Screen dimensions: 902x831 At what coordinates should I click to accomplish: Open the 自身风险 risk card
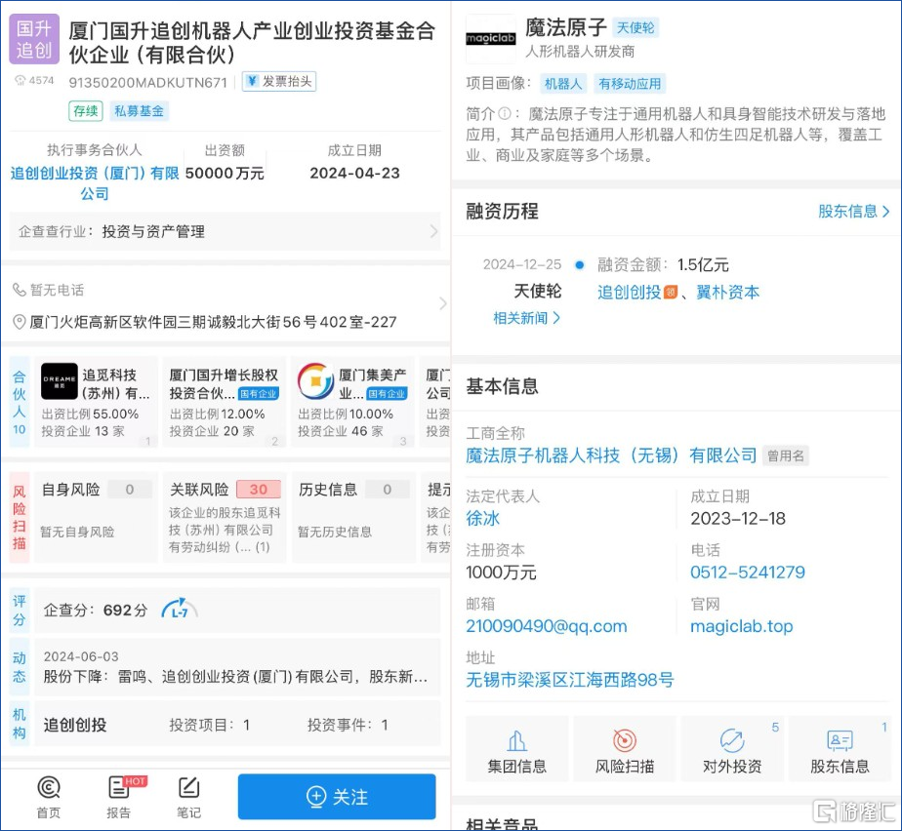[96, 517]
